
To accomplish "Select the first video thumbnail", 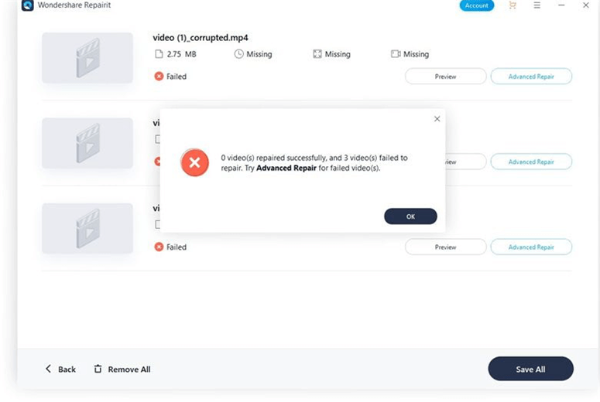I will pos(87,58).
